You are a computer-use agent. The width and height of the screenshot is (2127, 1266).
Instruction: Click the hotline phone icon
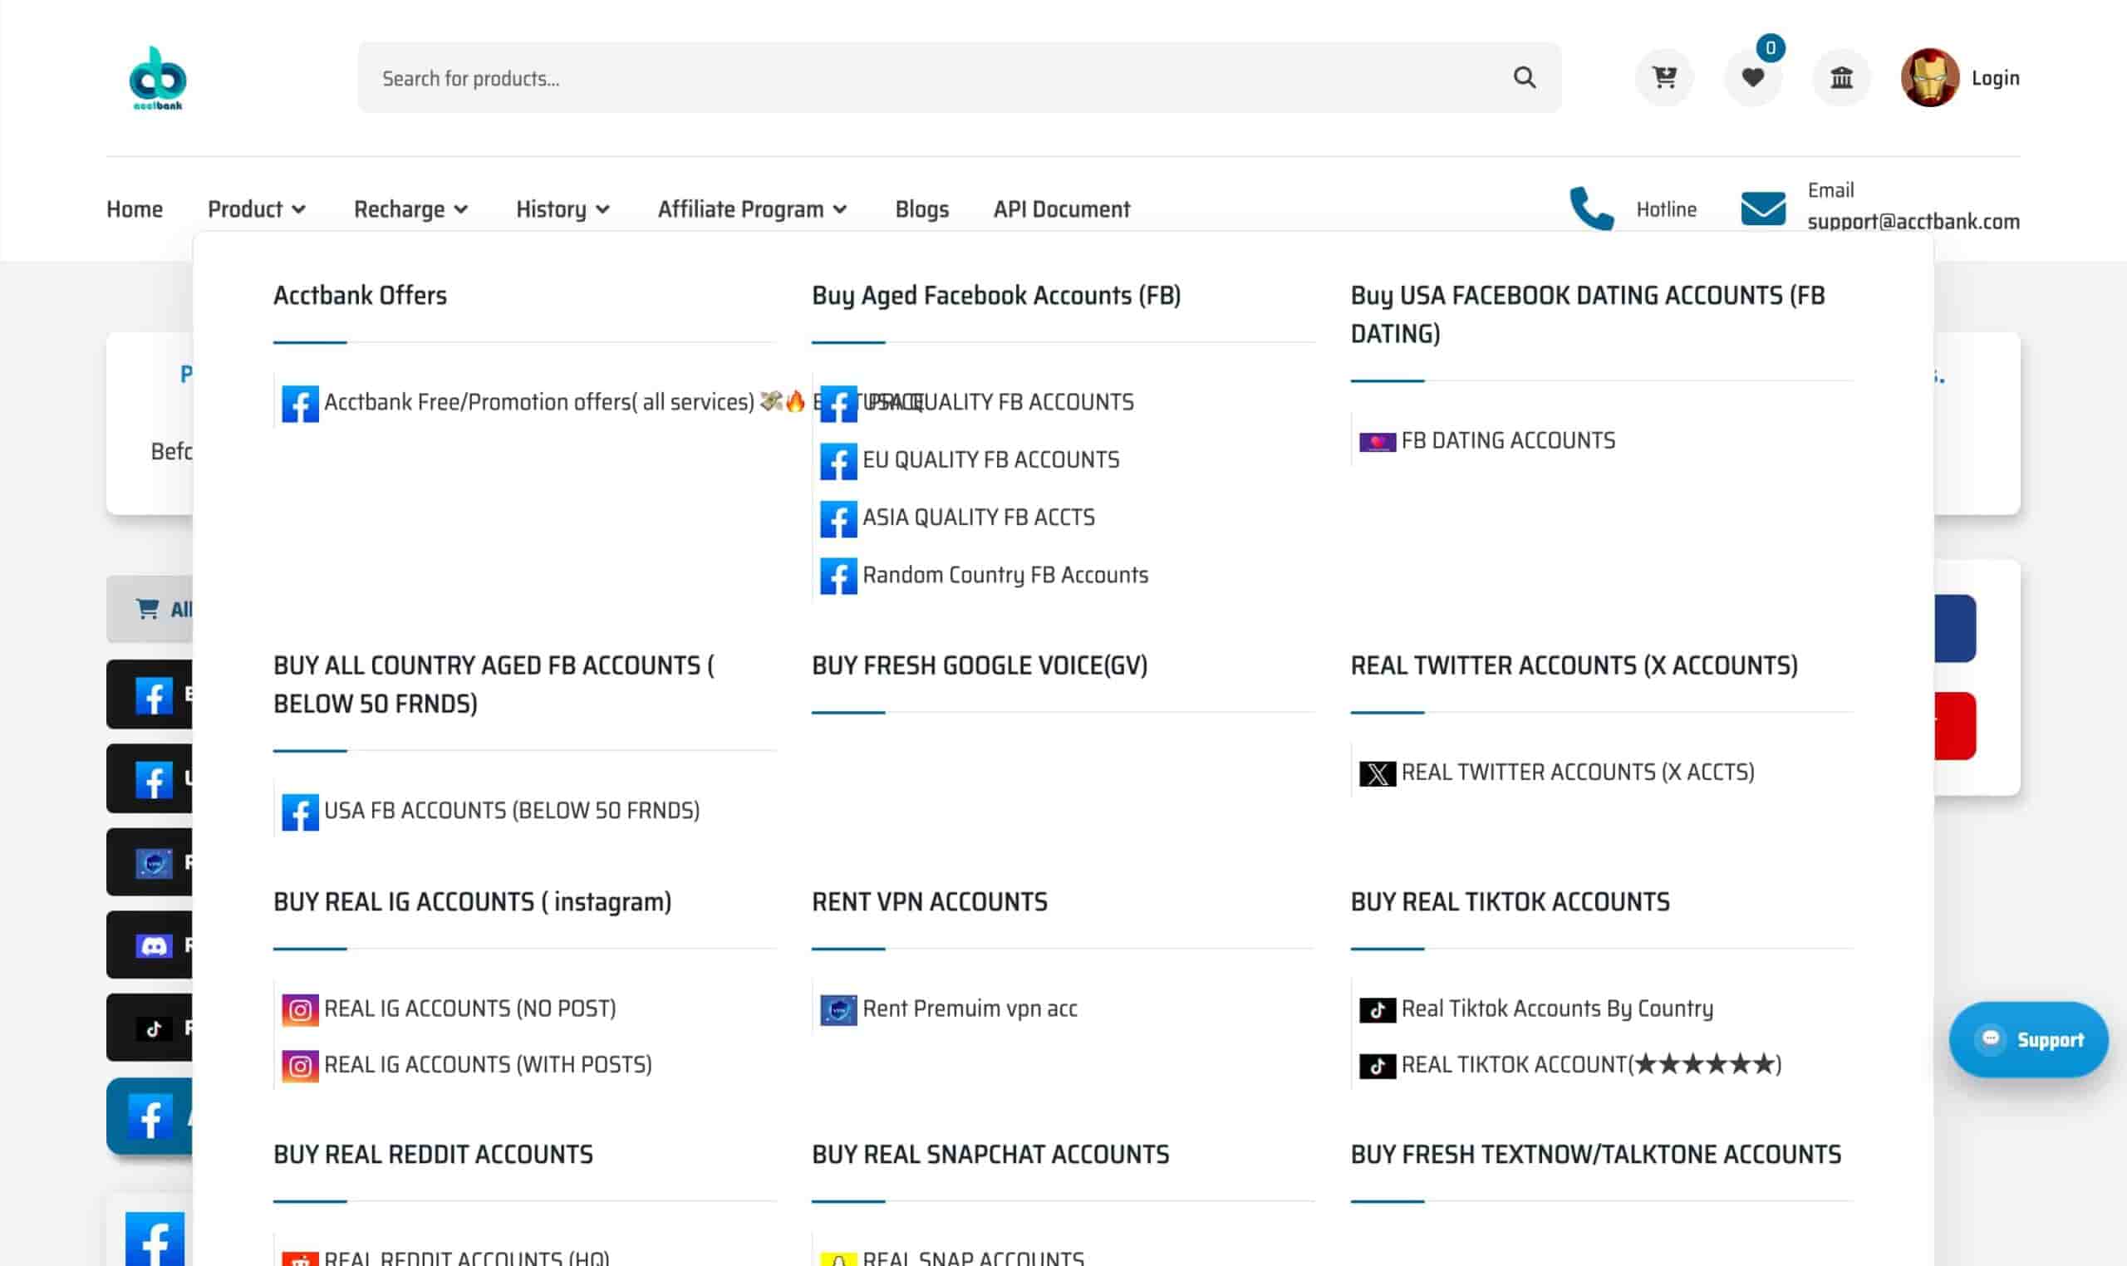tap(1591, 209)
